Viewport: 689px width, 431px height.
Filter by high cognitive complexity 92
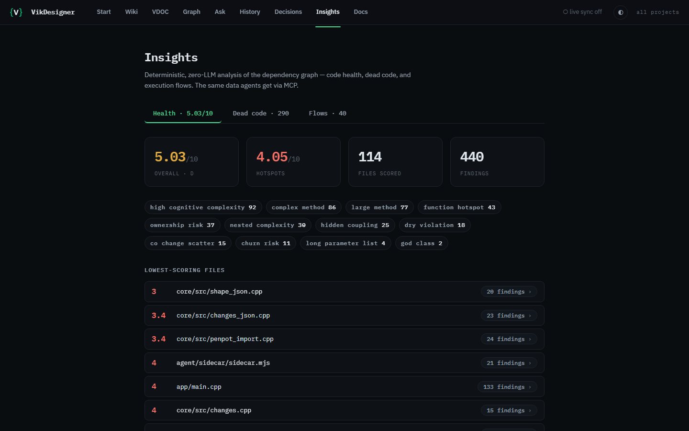point(203,207)
